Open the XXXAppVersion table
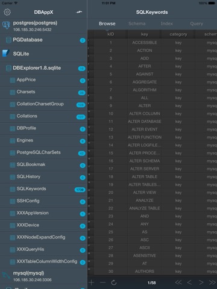217x289 pixels. [43, 213]
